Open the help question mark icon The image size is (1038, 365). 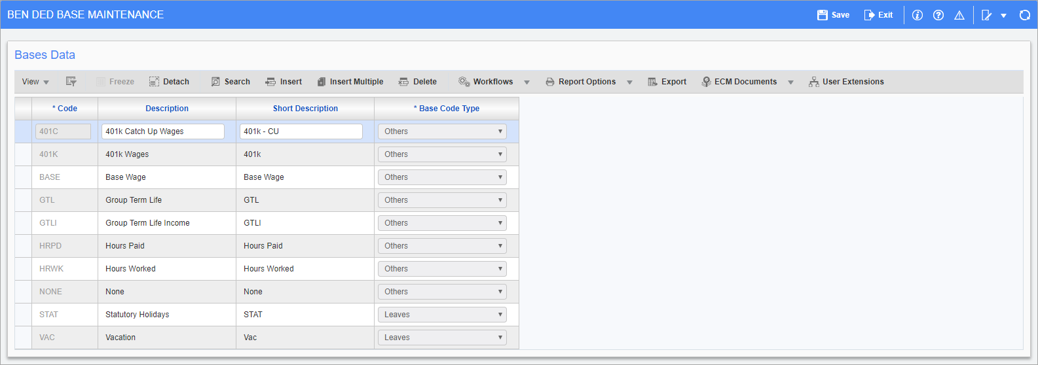(938, 15)
